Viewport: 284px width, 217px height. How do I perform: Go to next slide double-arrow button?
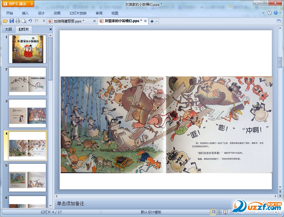click(280, 195)
